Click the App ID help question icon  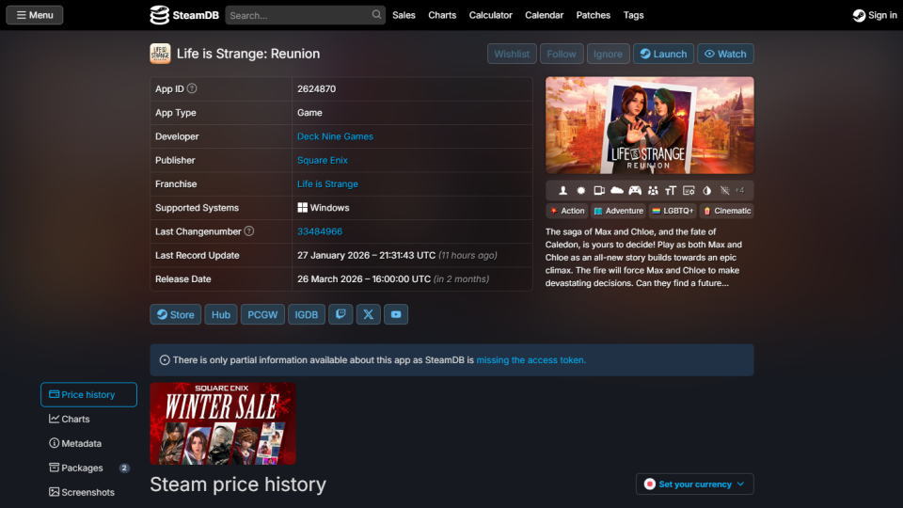tap(192, 88)
